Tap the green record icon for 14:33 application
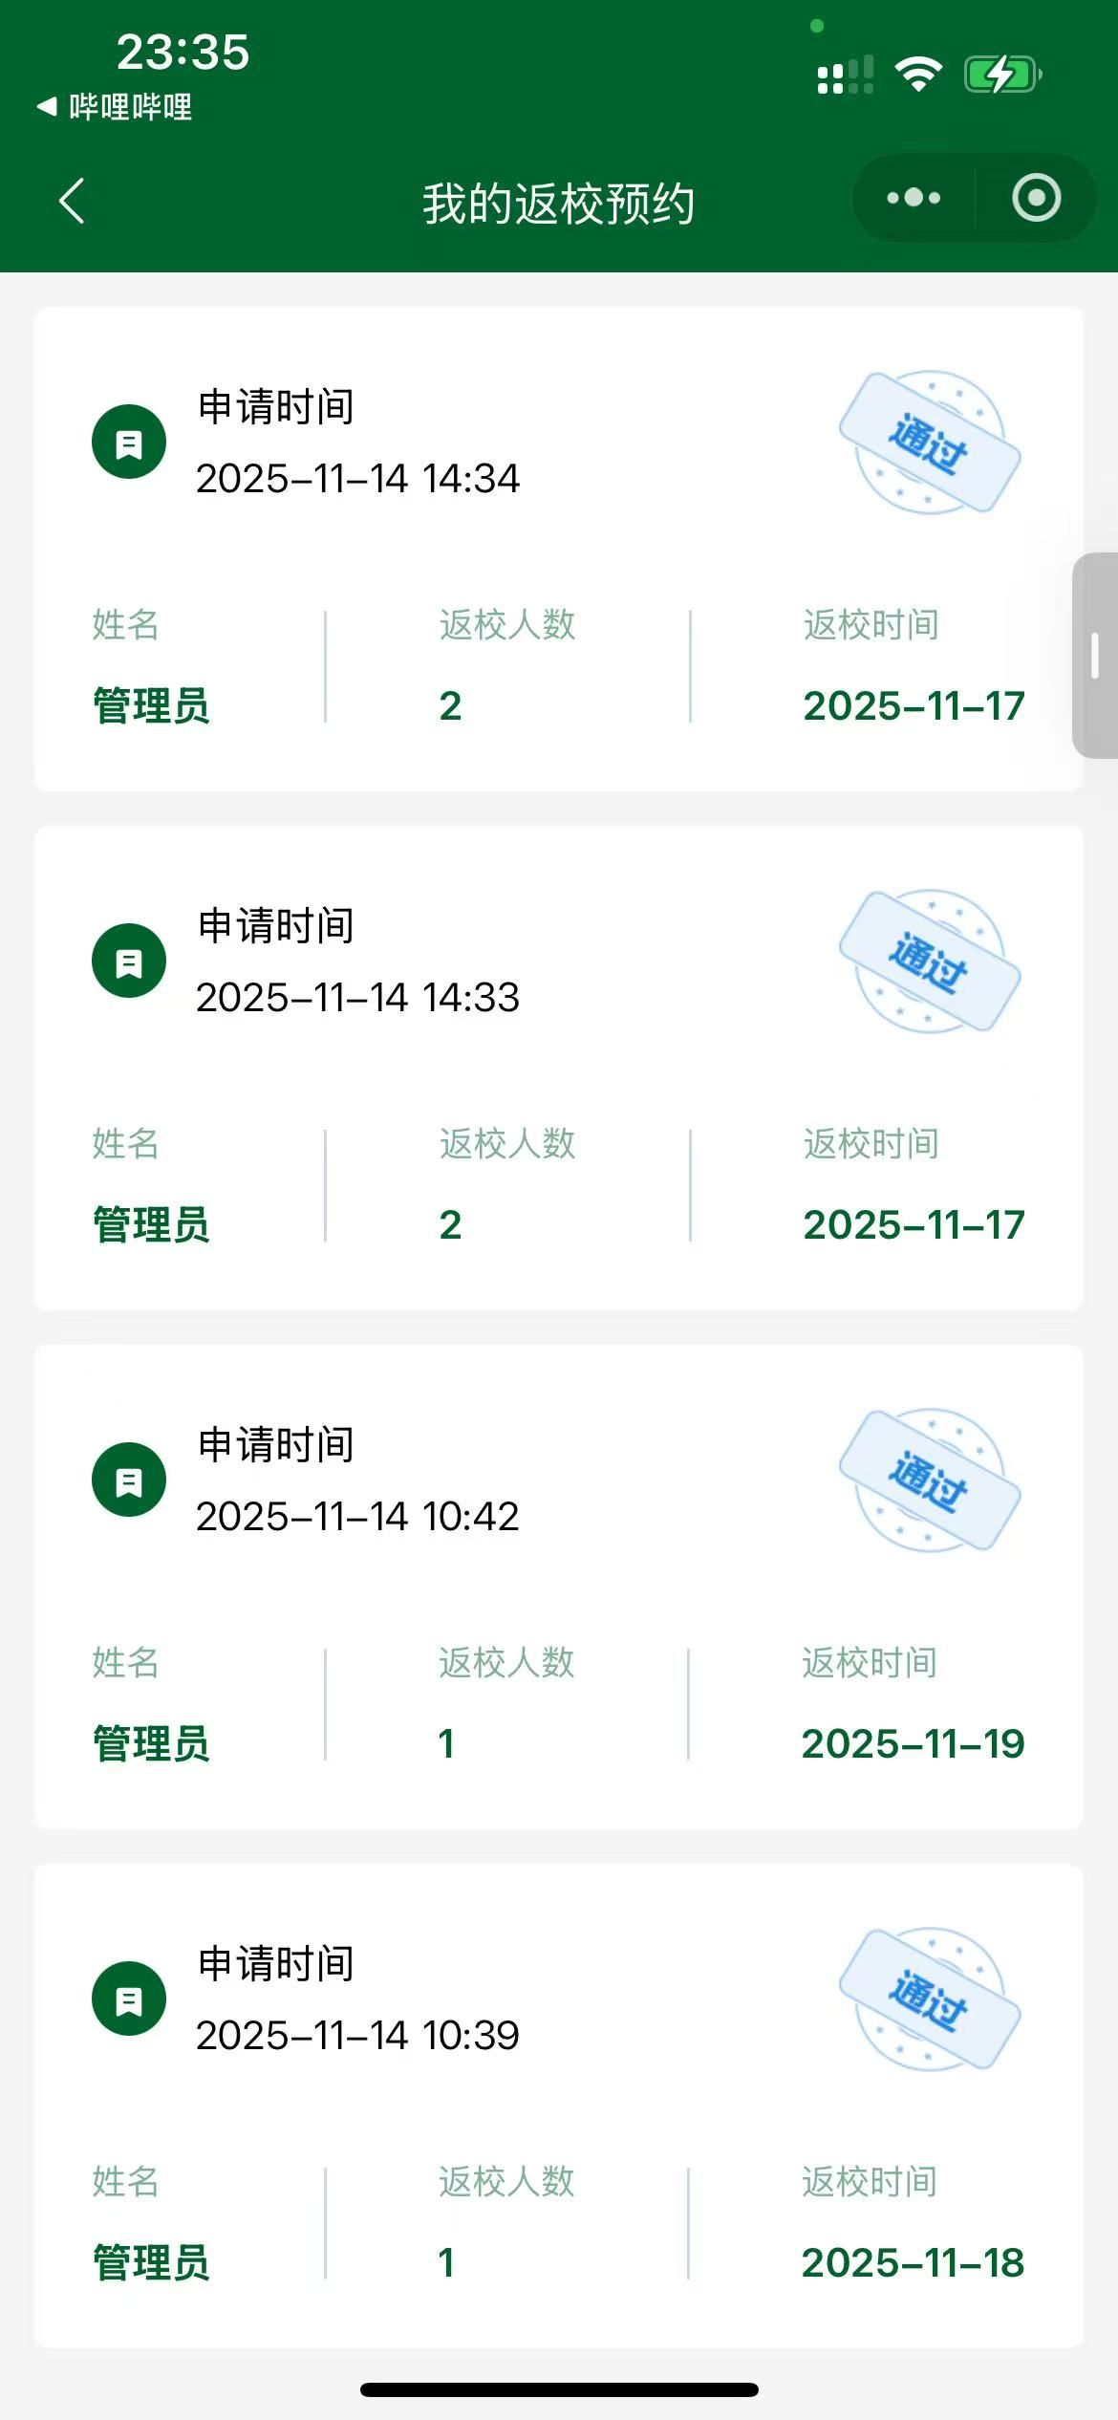1118x2420 pixels. pos(129,962)
